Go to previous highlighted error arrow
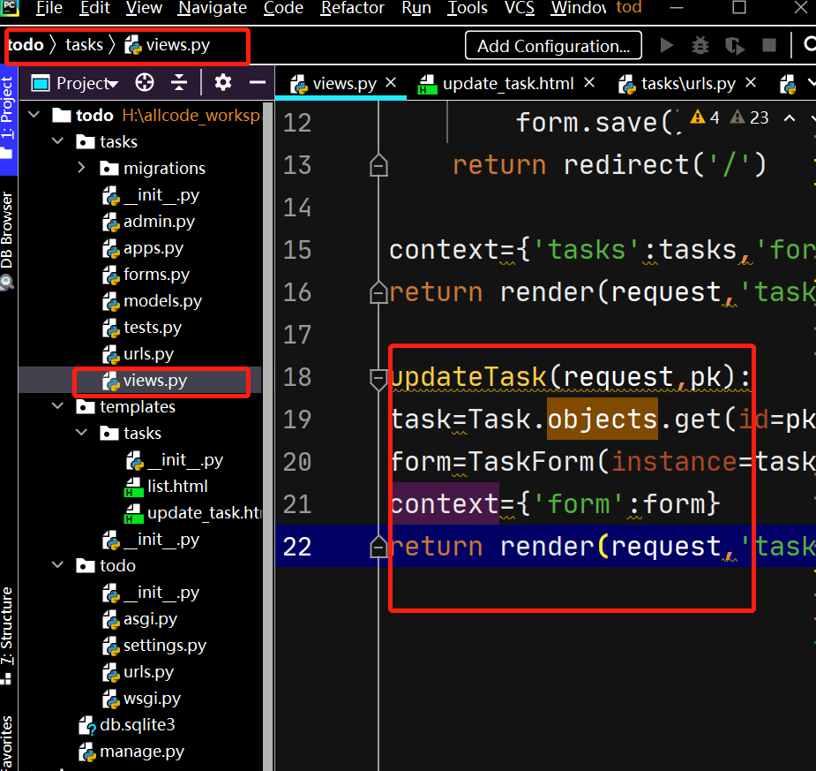Screen dimensions: 816x771 click(790, 118)
